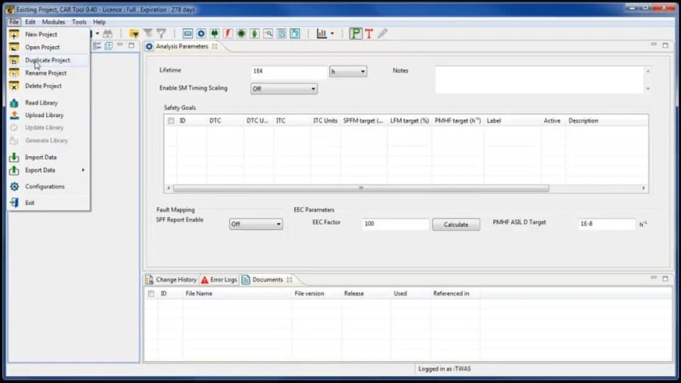Click the bar chart toolbar icon
The width and height of the screenshot is (681, 383).
pyautogui.click(x=322, y=33)
